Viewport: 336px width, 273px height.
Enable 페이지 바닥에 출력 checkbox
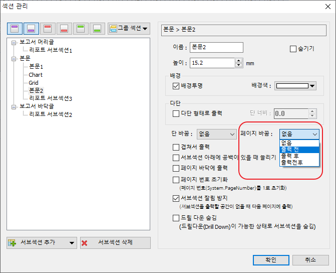tap(176, 168)
